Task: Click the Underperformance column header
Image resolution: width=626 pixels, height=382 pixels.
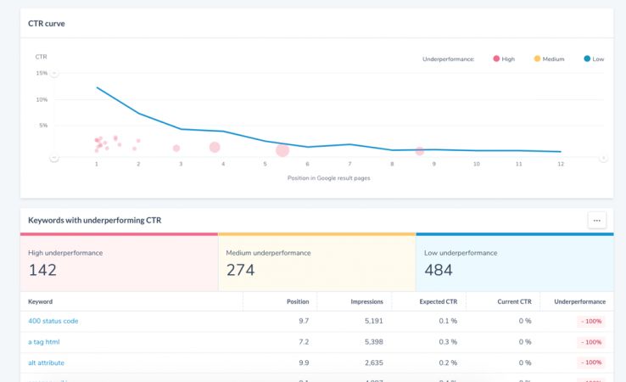Action: [579, 301]
